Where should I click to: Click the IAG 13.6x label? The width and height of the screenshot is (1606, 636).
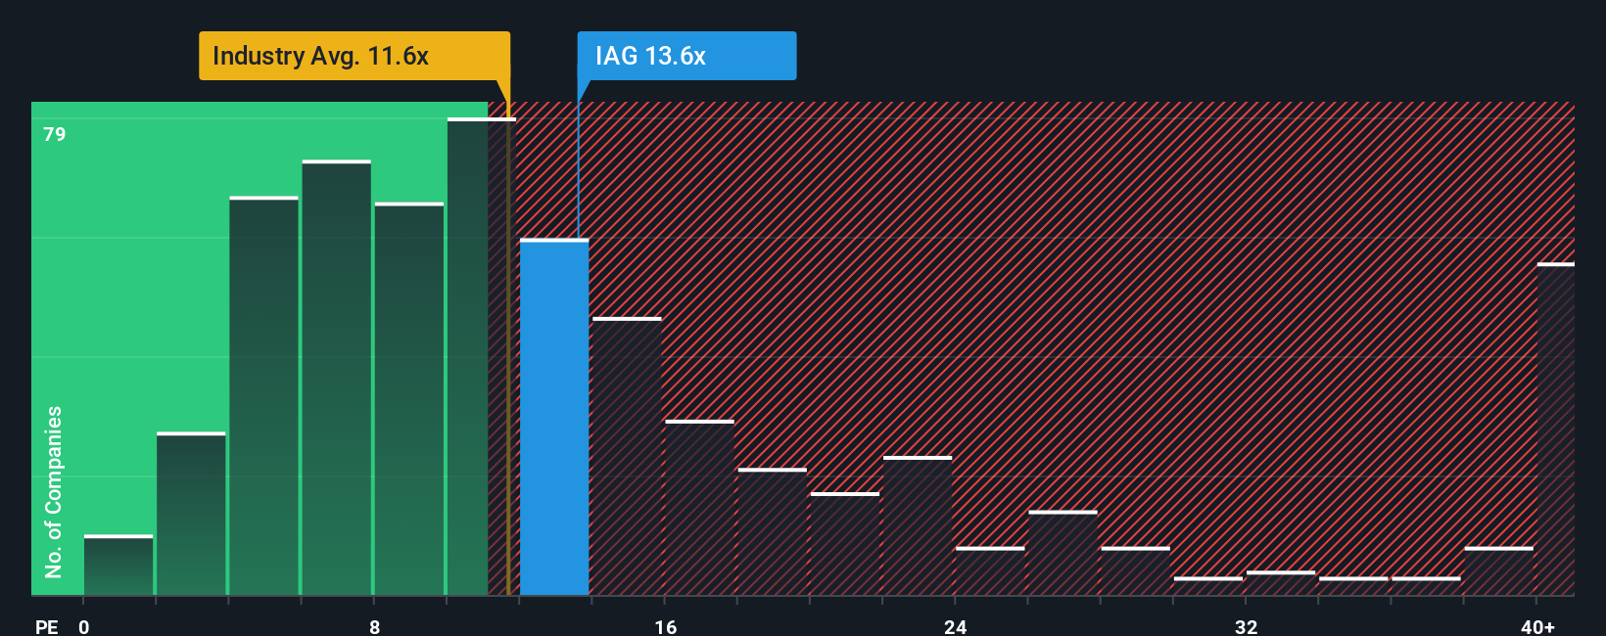686,56
